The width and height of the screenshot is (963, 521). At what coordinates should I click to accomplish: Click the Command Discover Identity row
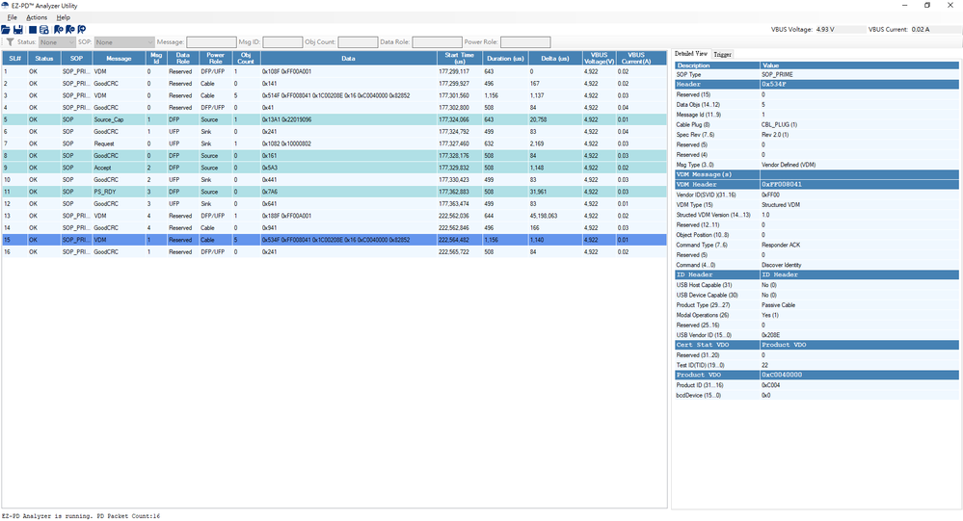[x=816, y=265]
